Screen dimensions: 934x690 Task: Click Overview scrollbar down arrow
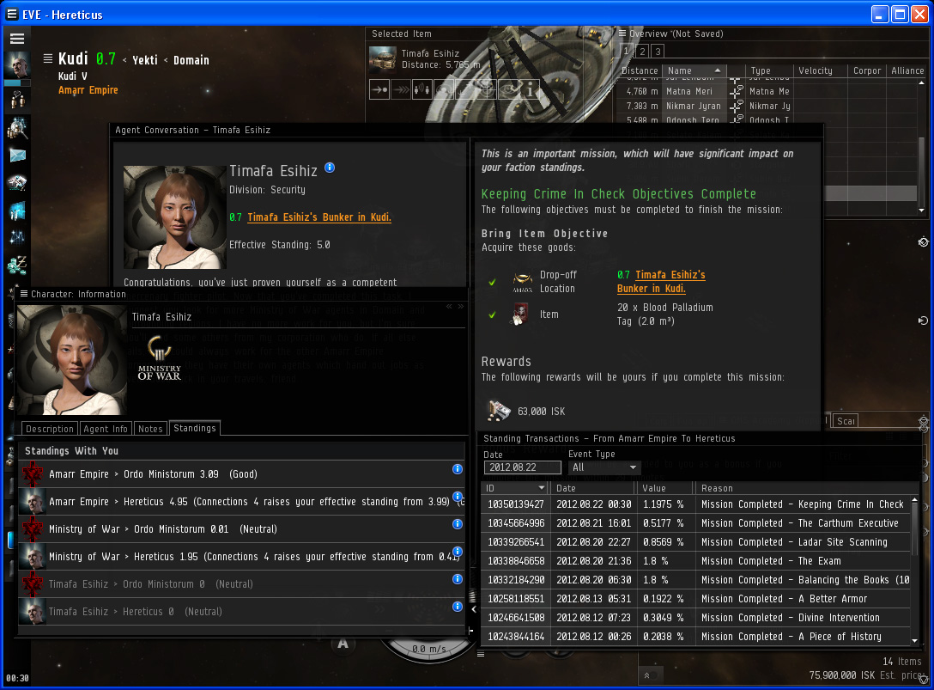point(921,210)
